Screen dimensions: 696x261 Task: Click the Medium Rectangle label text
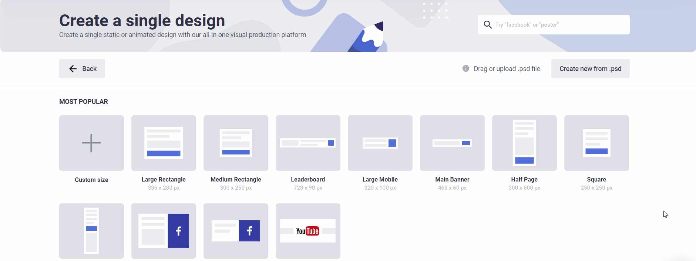point(236,179)
